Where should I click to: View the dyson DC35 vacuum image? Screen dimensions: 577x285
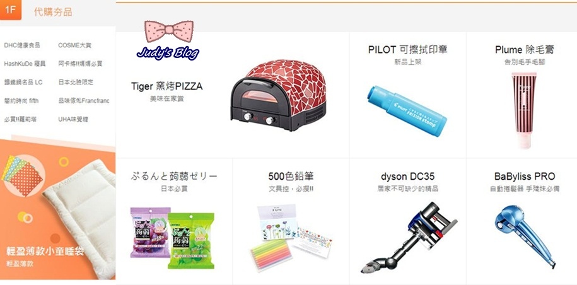click(x=409, y=237)
